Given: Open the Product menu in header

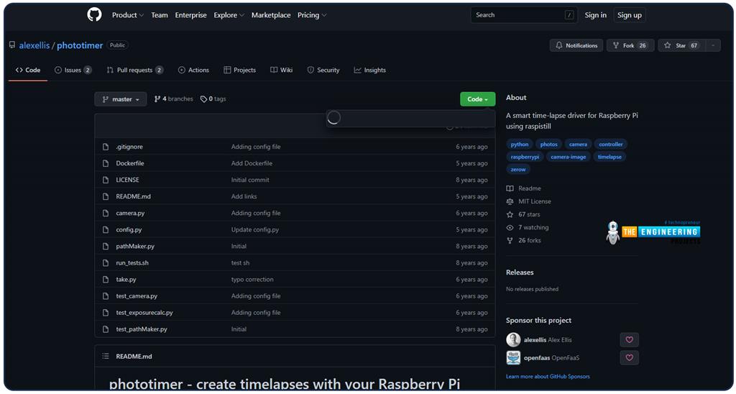Looking at the screenshot, I should click(x=127, y=15).
